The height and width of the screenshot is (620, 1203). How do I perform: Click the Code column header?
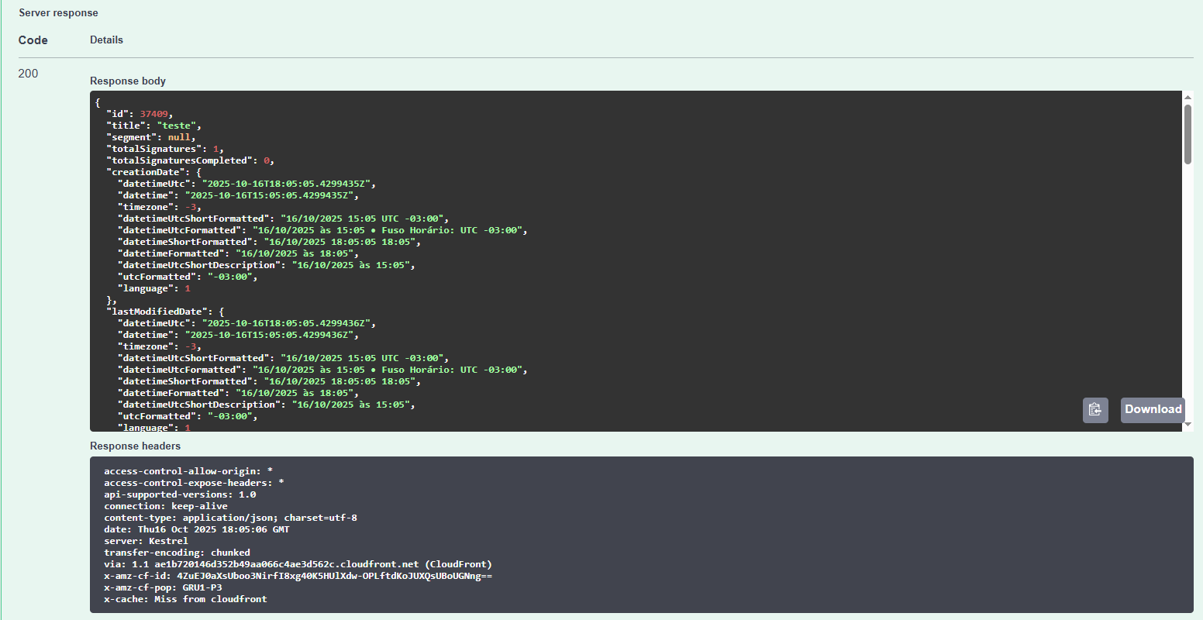pyautogui.click(x=33, y=40)
